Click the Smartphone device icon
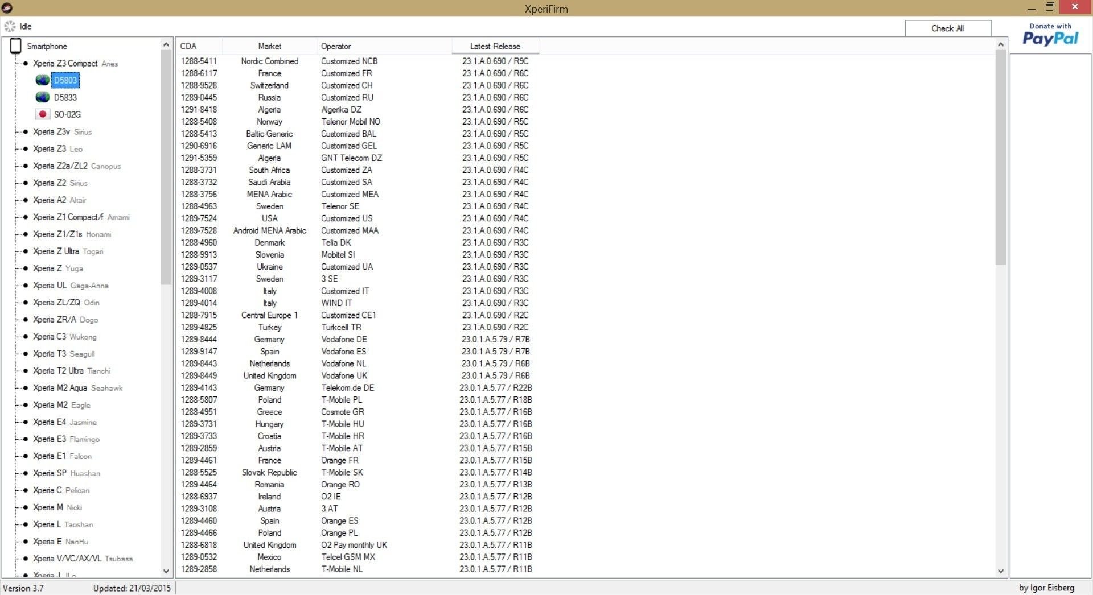1093x595 pixels. 16,46
